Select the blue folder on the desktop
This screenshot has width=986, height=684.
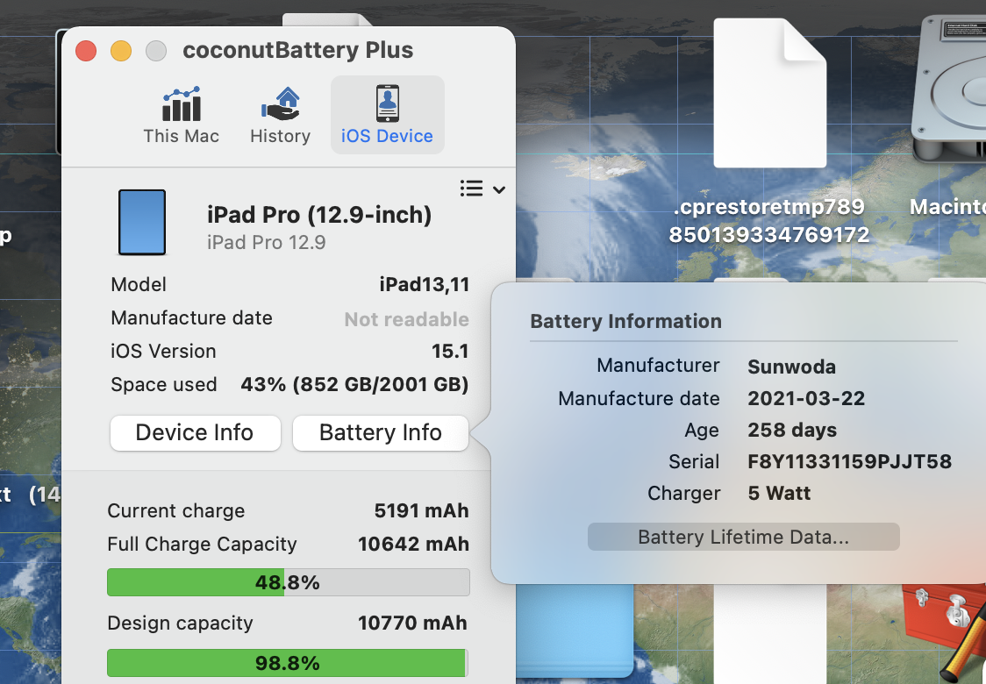pos(574,629)
